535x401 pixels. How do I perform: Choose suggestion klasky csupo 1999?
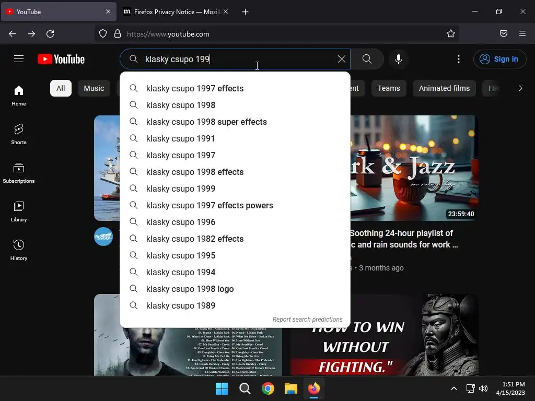click(x=235, y=188)
